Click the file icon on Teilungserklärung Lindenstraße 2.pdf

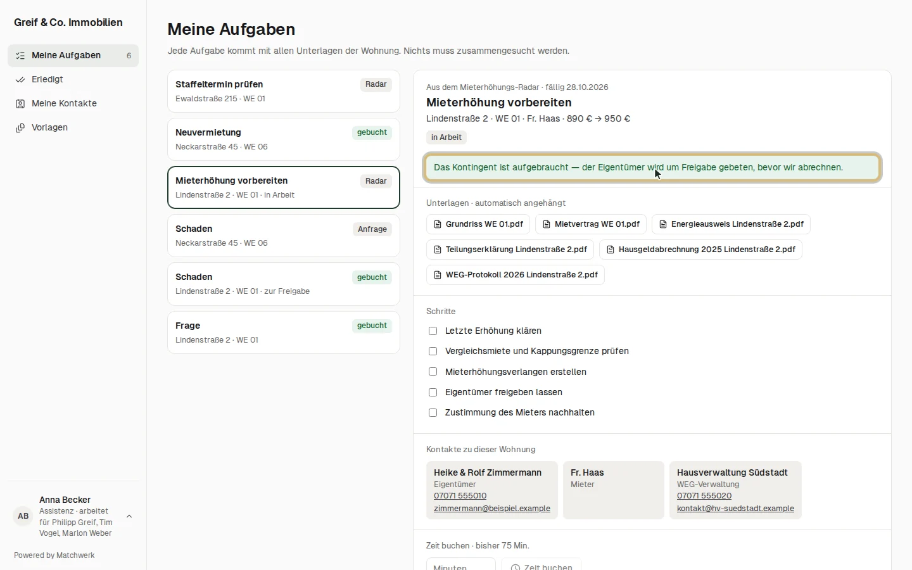pyautogui.click(x=438, y=250)
